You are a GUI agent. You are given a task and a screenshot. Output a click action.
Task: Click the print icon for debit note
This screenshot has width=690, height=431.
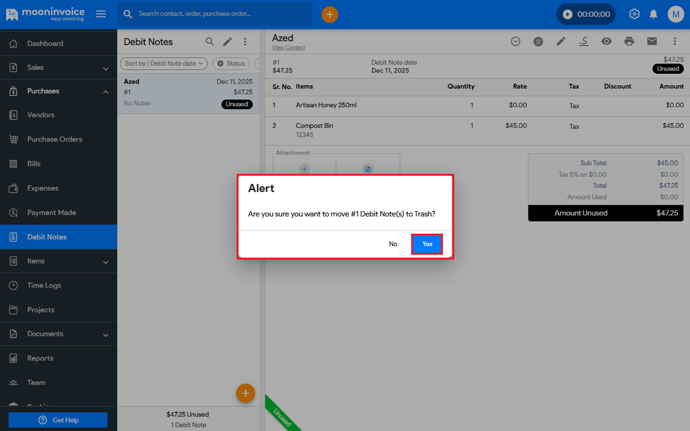tap(629, 41)
